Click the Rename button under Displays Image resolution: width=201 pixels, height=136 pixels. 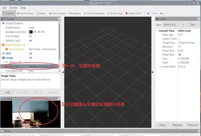click(53, 92)
